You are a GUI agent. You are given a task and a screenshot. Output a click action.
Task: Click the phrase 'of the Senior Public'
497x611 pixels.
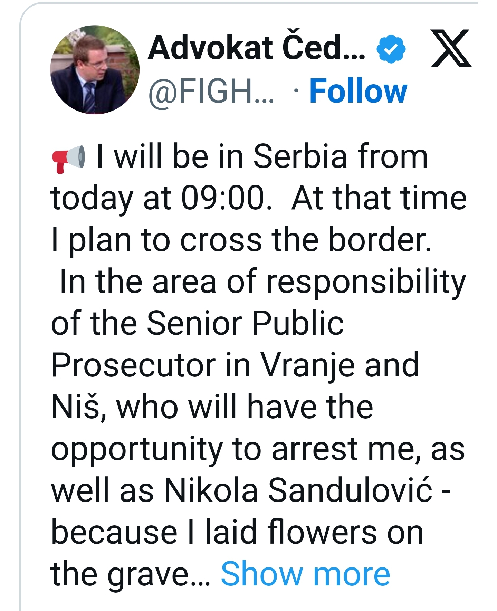(197, 323)
